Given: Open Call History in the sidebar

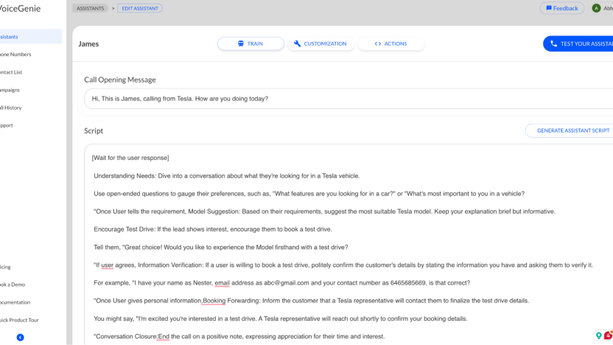Looking at the screenshot, I should point(11,108).
